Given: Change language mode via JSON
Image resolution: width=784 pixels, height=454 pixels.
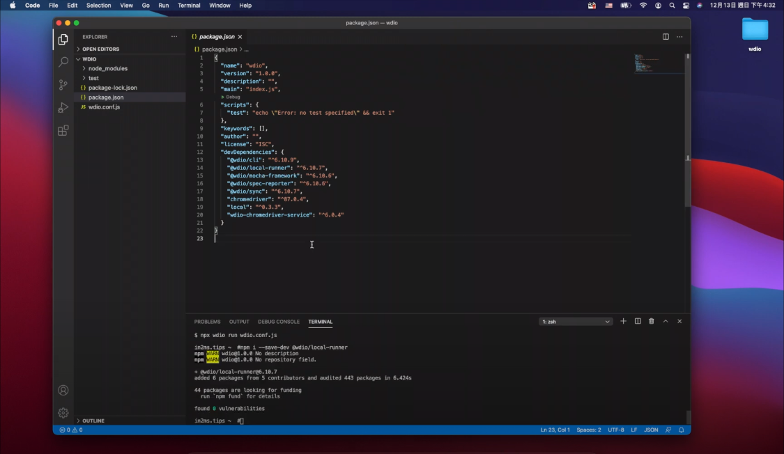Looking at the screenshot, I should click(x=651, y=430).
